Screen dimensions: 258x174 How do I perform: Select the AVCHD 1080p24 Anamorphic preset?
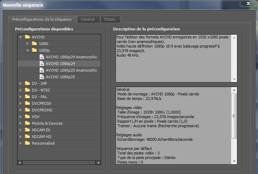71,57
